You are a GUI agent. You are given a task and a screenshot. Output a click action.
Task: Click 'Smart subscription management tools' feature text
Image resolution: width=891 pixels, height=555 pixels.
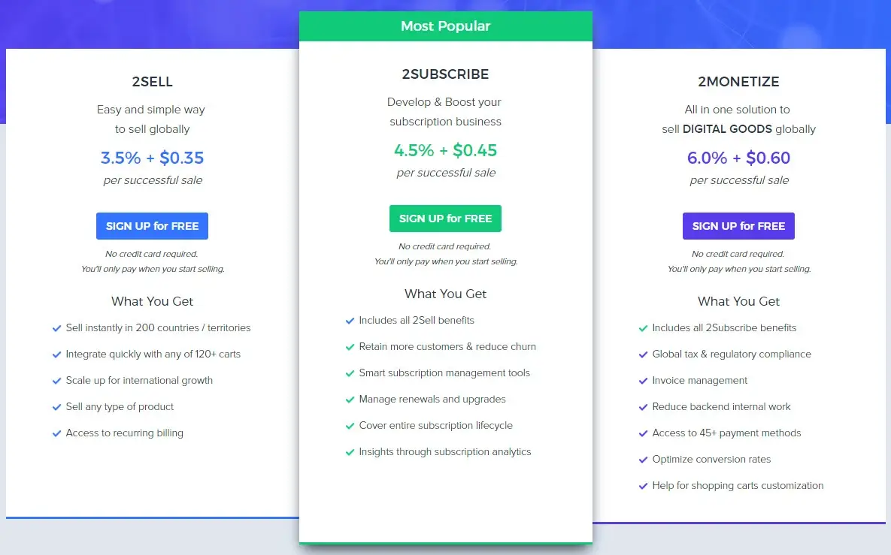tap(444, 373)
